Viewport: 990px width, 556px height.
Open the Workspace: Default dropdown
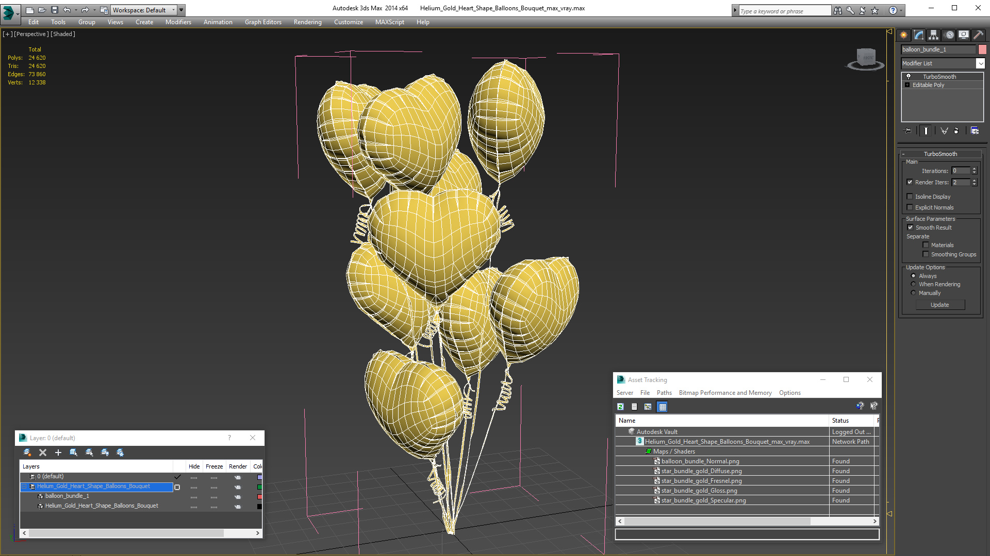144,10
